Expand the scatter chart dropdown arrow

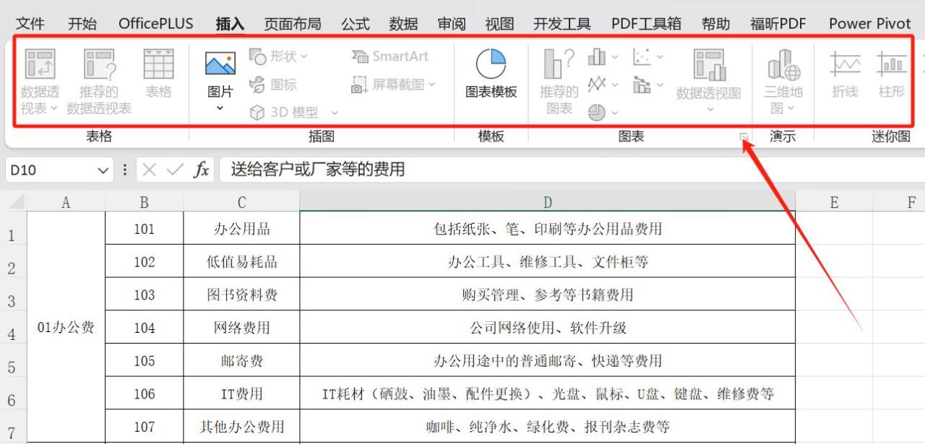click(x=660, y=56)
